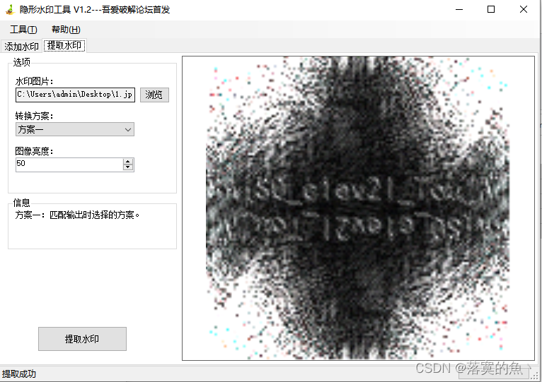Select the 提取水印 tab

(64, 46)
